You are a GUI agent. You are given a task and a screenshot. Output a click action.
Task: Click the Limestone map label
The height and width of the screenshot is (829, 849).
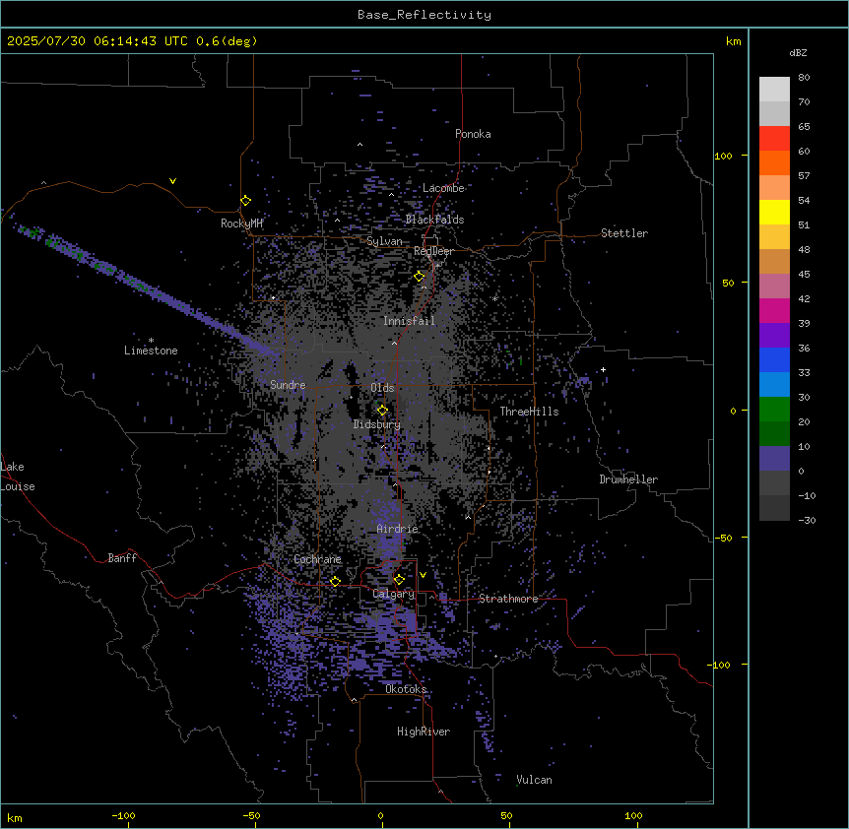pos(151,351)
